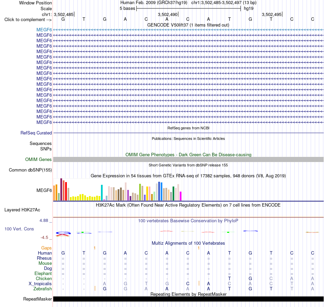Click Repeating Elements by RepeatMasker title
324x307 pixels.
point(188,294)
